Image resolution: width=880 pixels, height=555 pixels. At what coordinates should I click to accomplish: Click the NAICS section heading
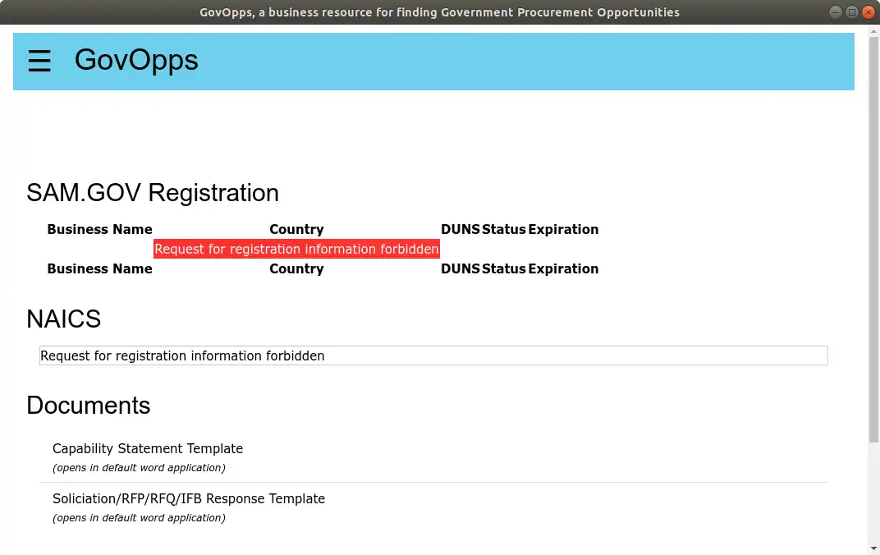pyautogui.click(x=64, y=319)
